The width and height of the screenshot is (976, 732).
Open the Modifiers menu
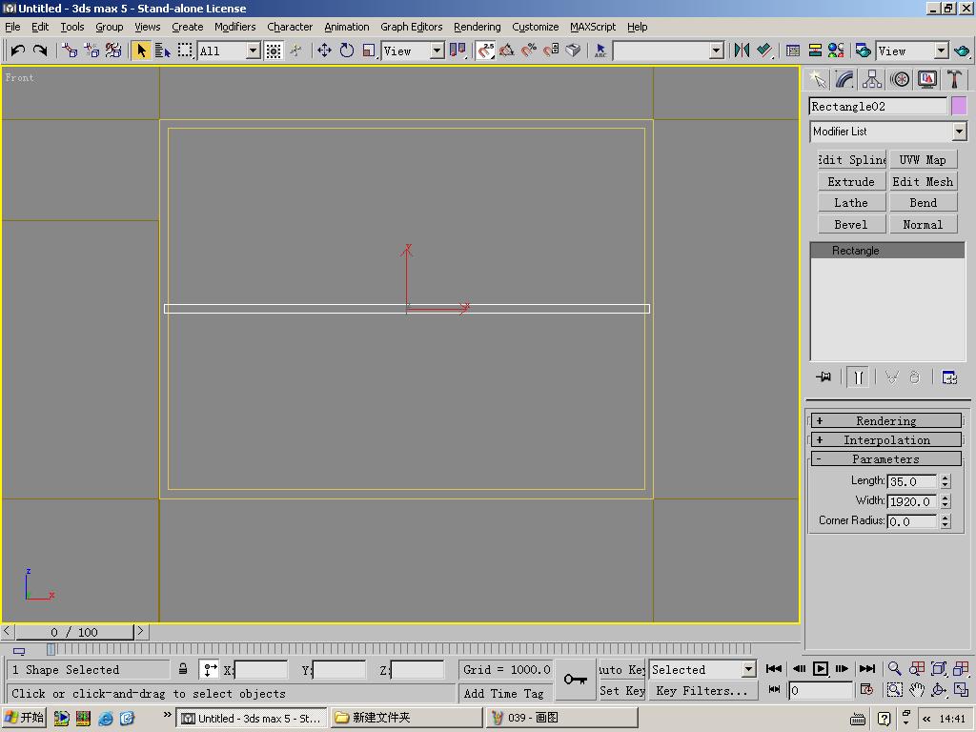(234, 27)
